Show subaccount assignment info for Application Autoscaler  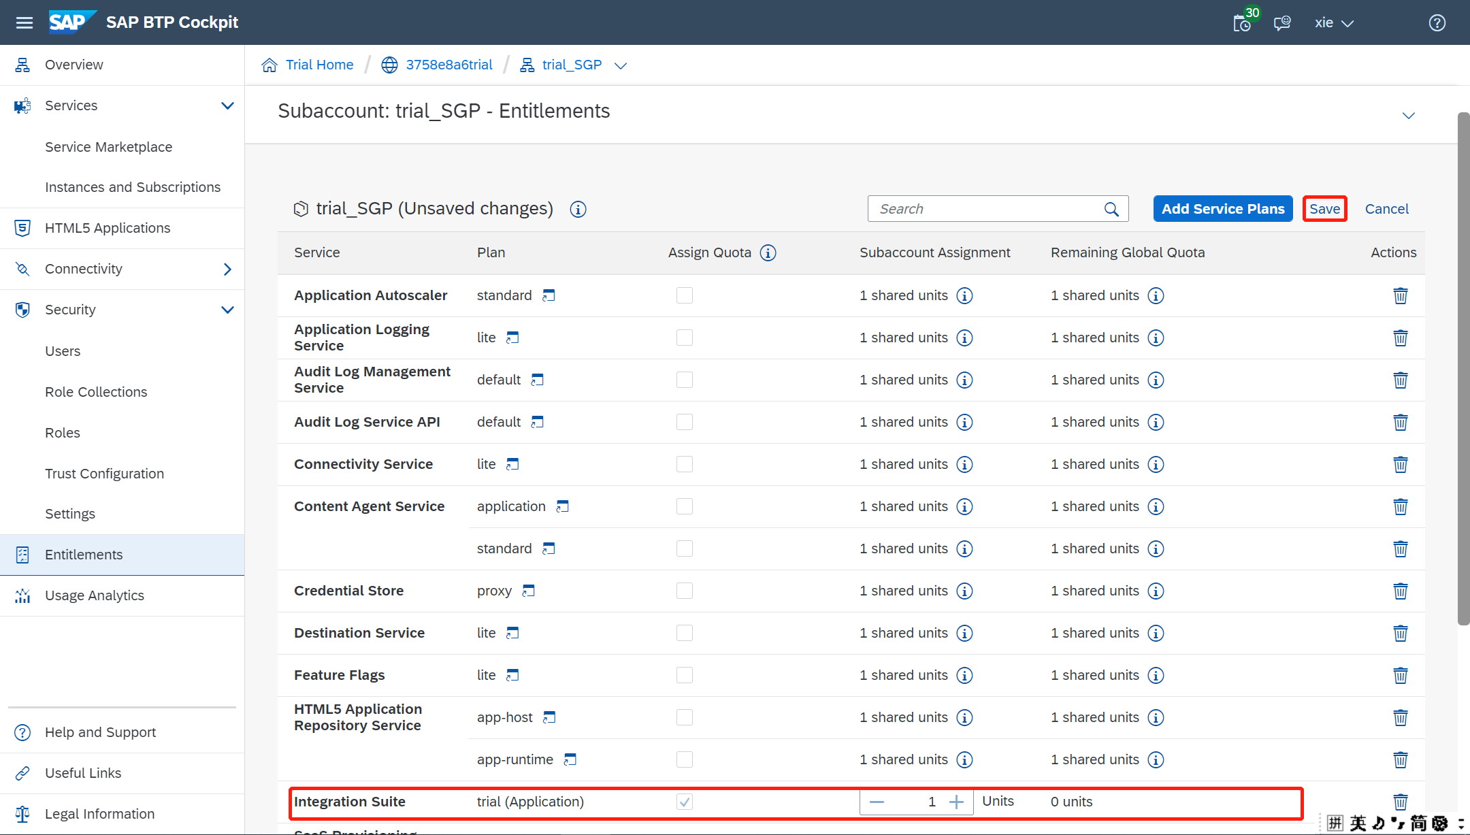(x=964, y=296)
